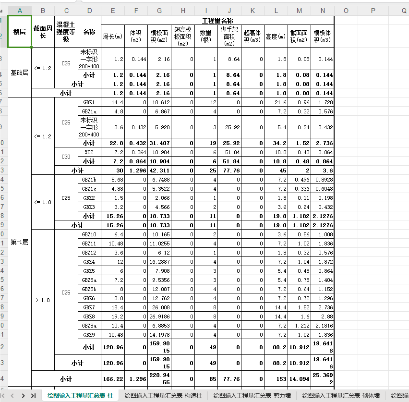409x402 pixels.
Task: Click the 18.612 formwork area value
Action: 159,102
